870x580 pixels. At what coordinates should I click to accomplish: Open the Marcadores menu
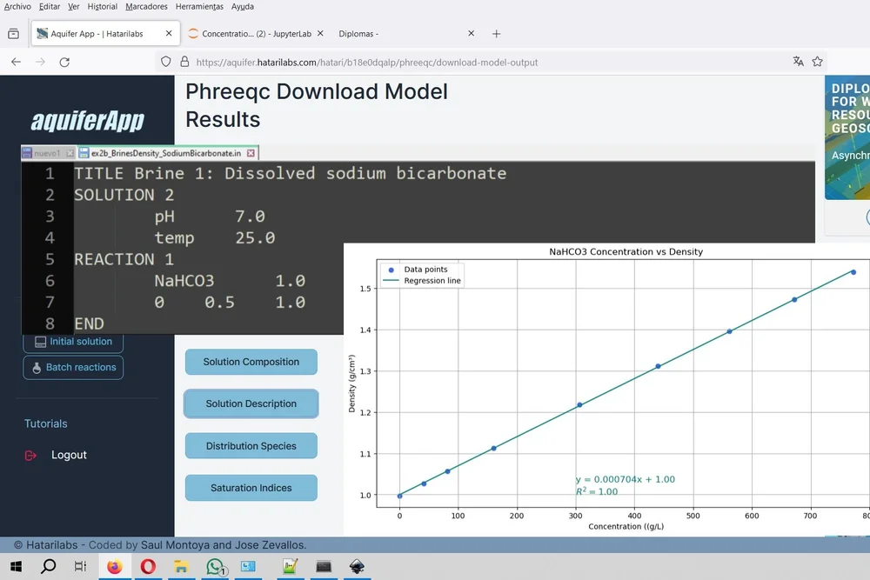(146, 6)
